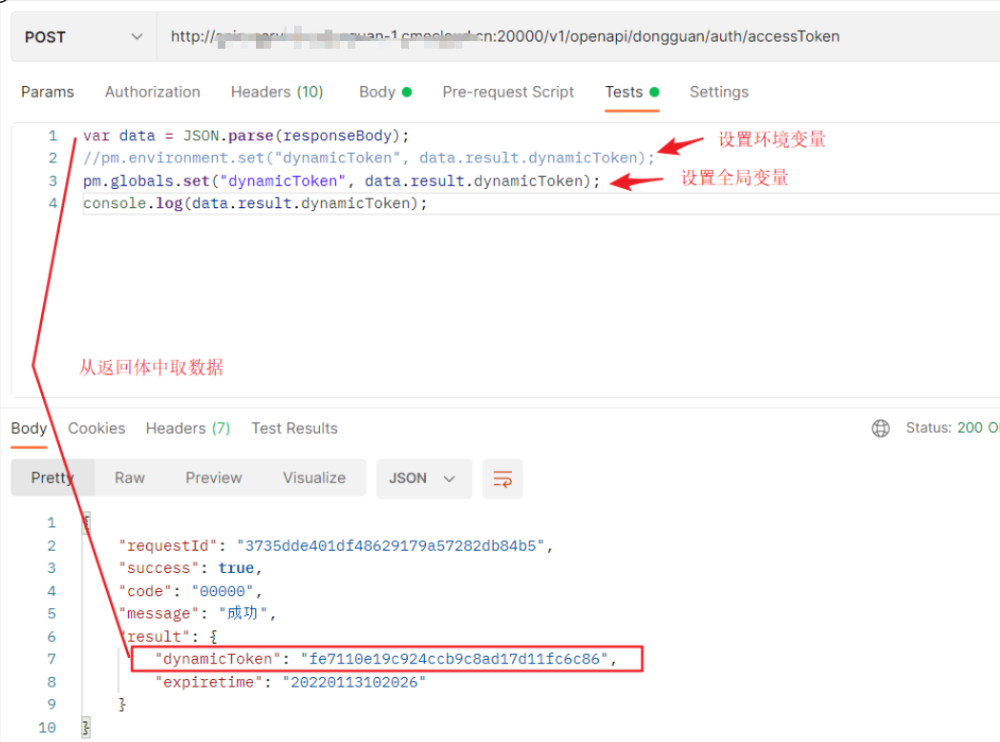
Task: Open the response Headers (7) tab
Action: click(187, 429)
